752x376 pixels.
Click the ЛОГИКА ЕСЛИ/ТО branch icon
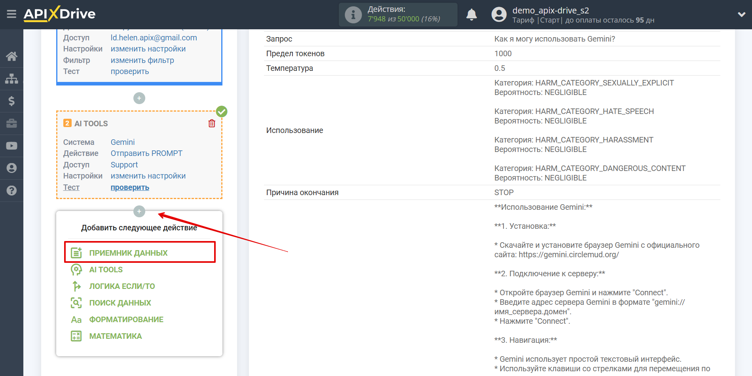76,286
